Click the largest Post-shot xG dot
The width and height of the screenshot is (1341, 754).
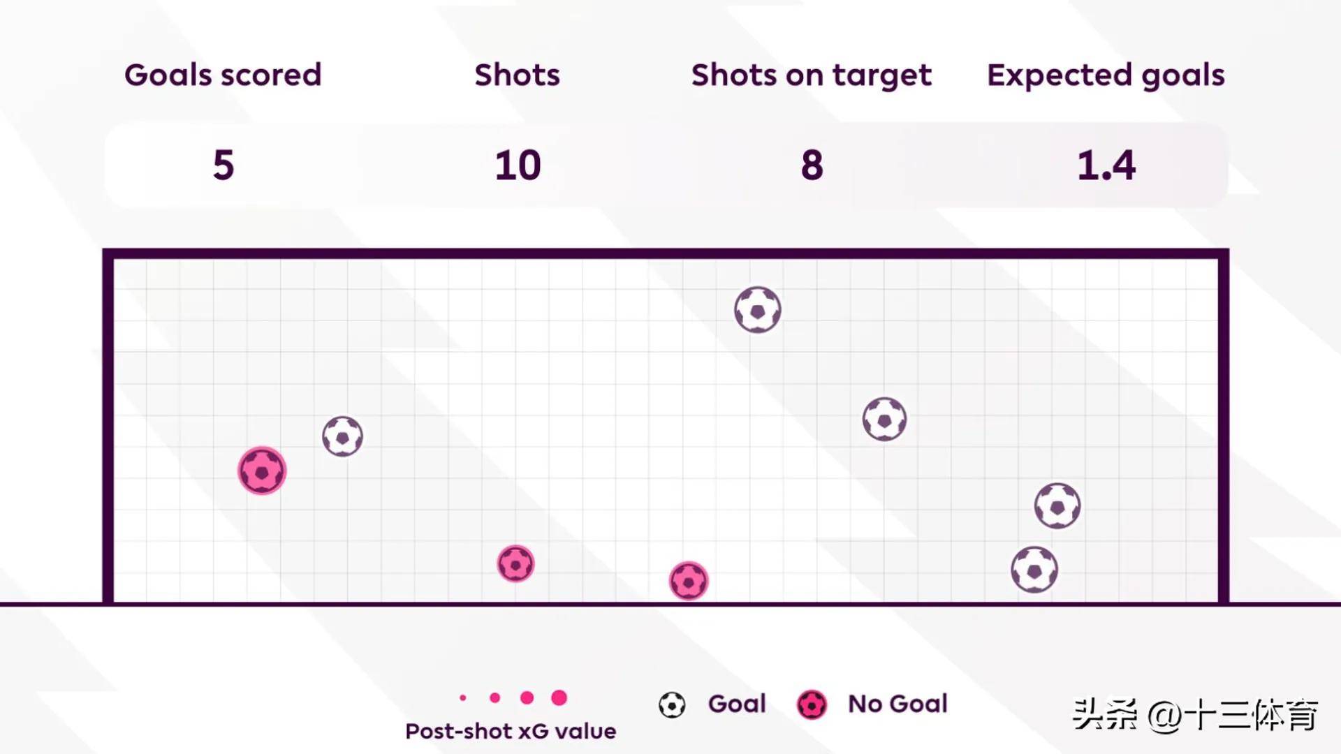(559, 697)
